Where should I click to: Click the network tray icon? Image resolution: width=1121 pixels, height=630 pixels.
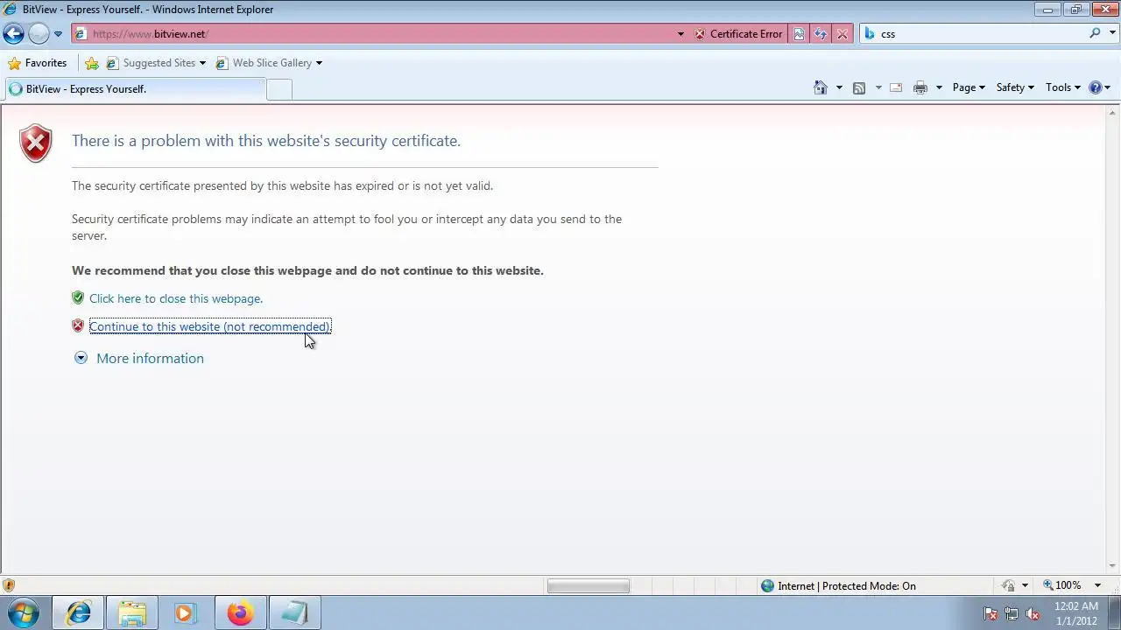coord(1012,613)
